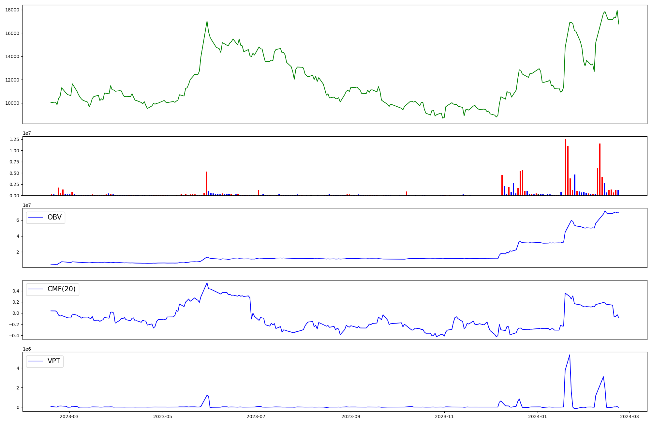
Task: Click the 1e6 exponent label above VPT
Action: (x=27, y=349)
